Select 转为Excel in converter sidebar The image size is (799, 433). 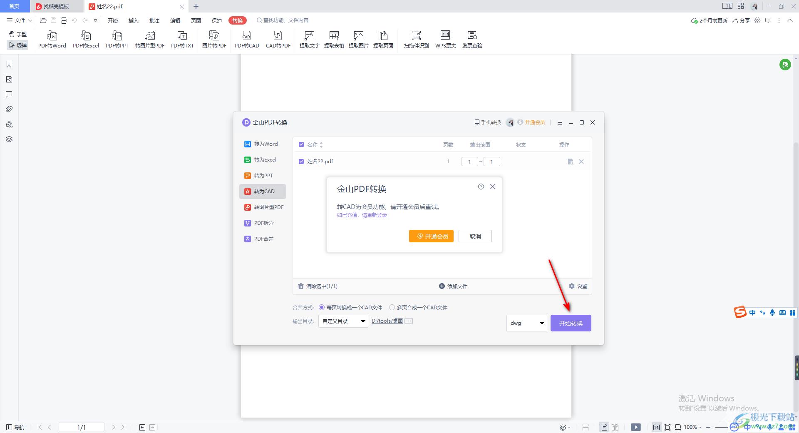[262, 160]
